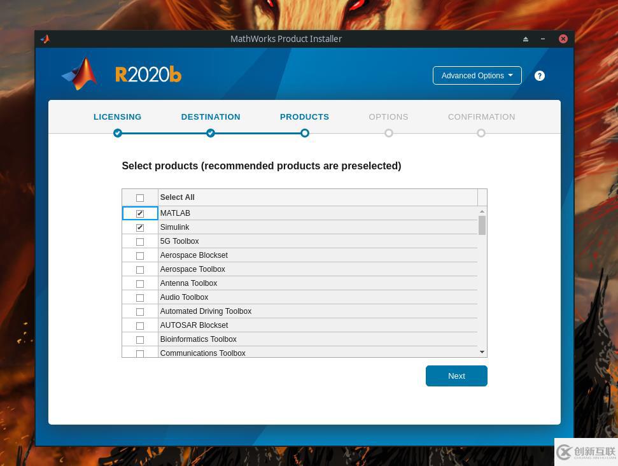The height and width of the screenshot is (466, 618).
Task: Check the AUTOSAR Blockset checkbox
Action: (x=140, y=326)
